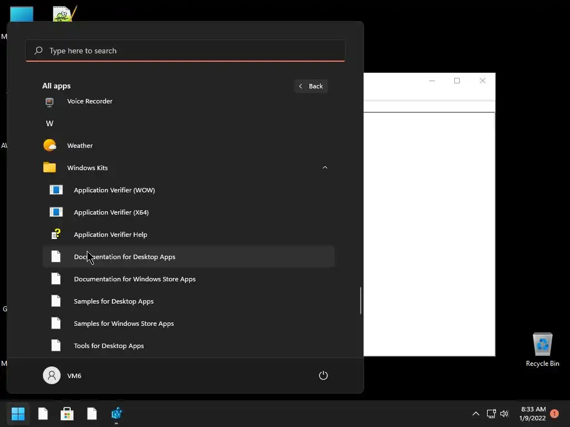This screenshot has width=570, height=427.
Task: Click in the Type here to search field
Action: coord(185,51)
